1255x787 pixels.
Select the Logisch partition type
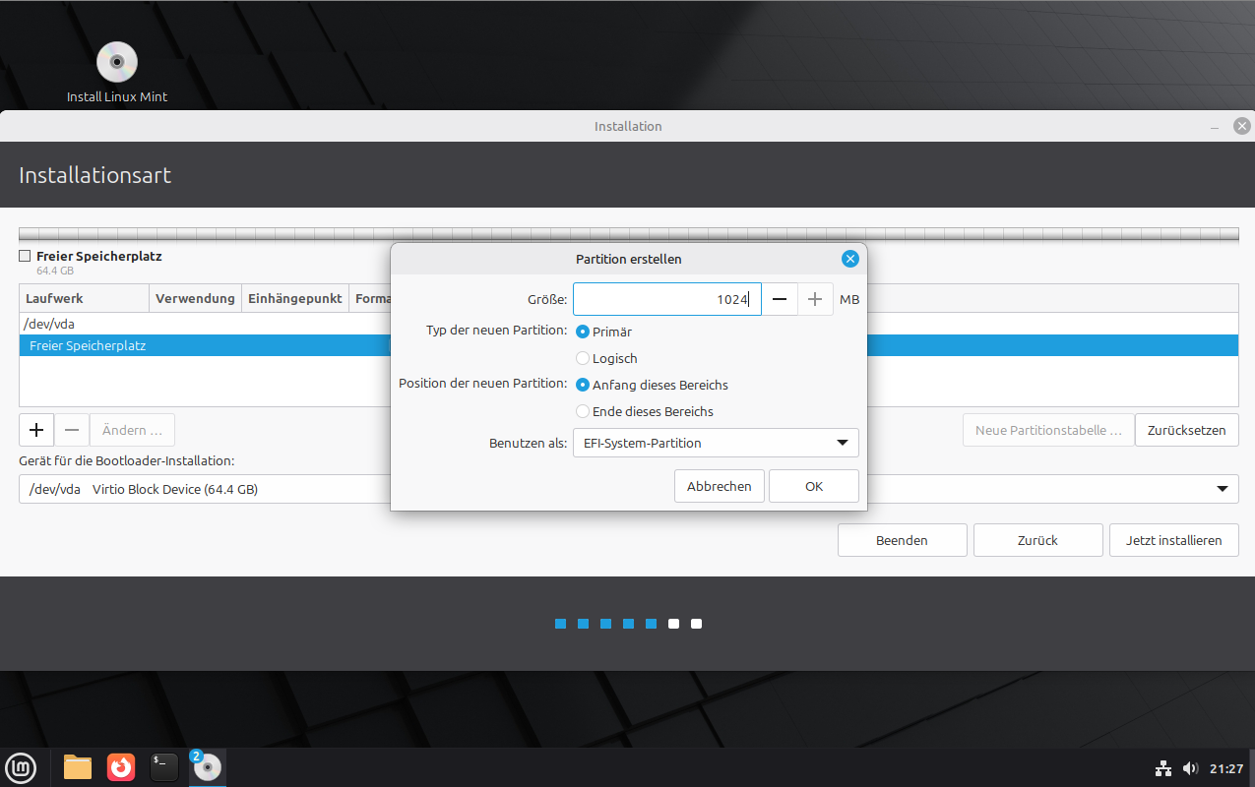pyautogui.click(x=584, y=359)
